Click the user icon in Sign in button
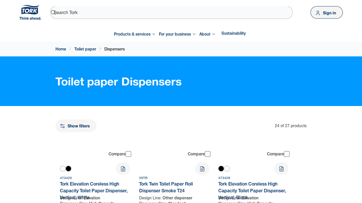Image resolution: width=362 pixels, height=203 pixels. pyautogui.click(x=318, y=13)
